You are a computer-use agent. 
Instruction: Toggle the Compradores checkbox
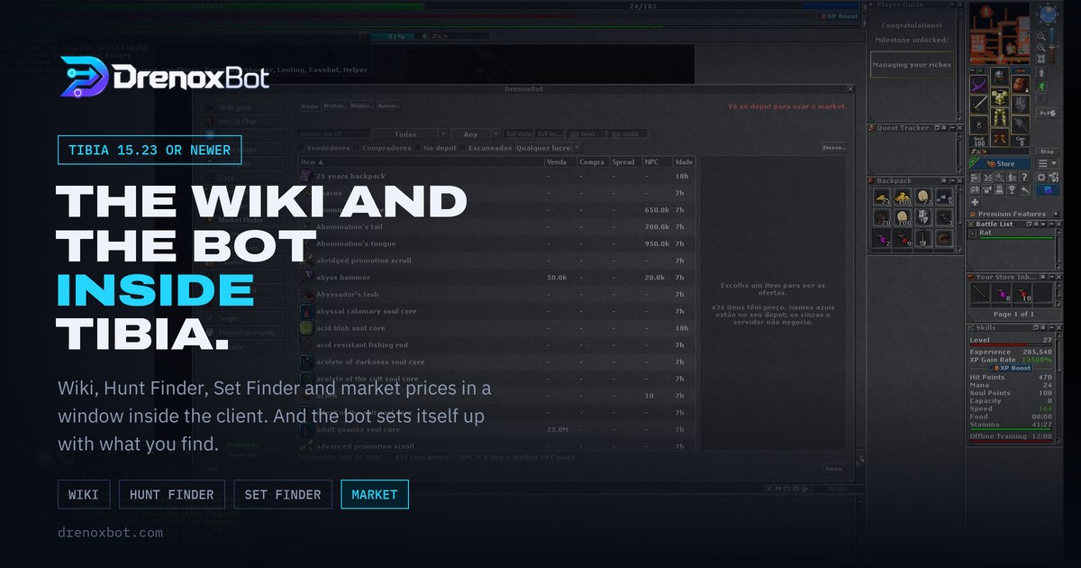coord(358,148)
